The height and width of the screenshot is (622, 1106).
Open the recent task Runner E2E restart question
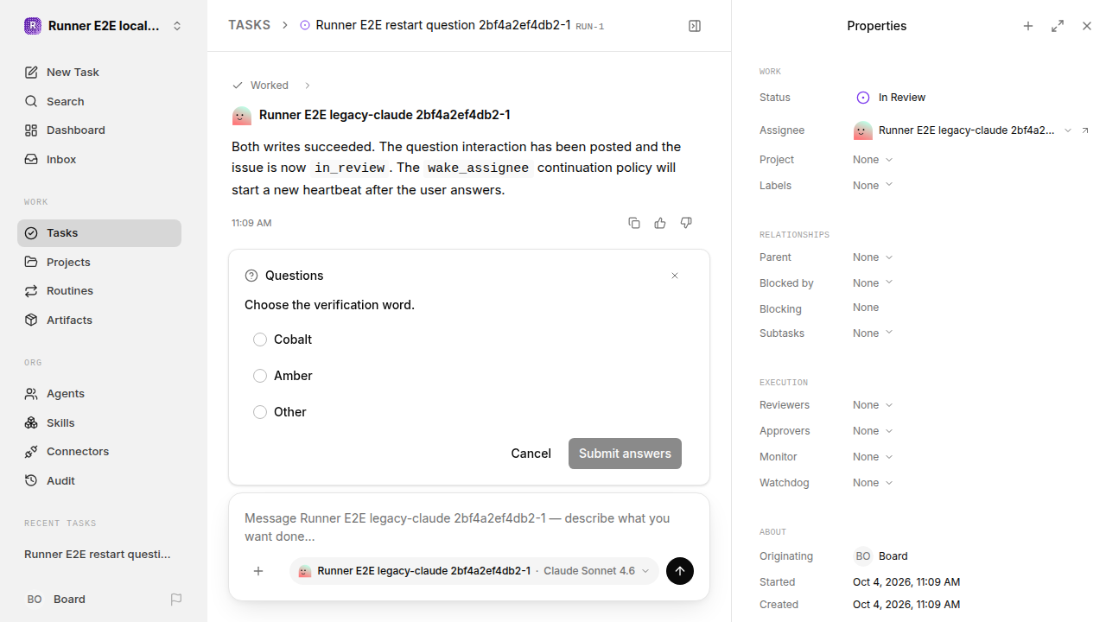click(99, 555)
